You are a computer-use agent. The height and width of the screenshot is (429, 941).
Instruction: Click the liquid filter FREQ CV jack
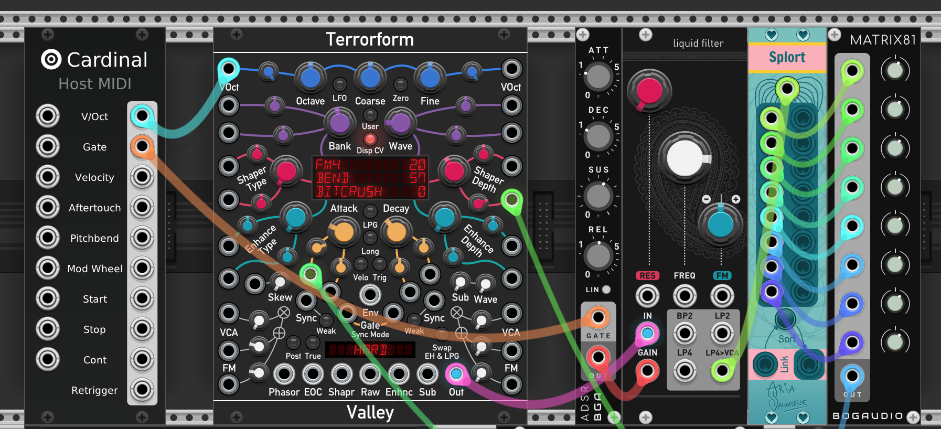pyautogui.click(x=685, y=296)
